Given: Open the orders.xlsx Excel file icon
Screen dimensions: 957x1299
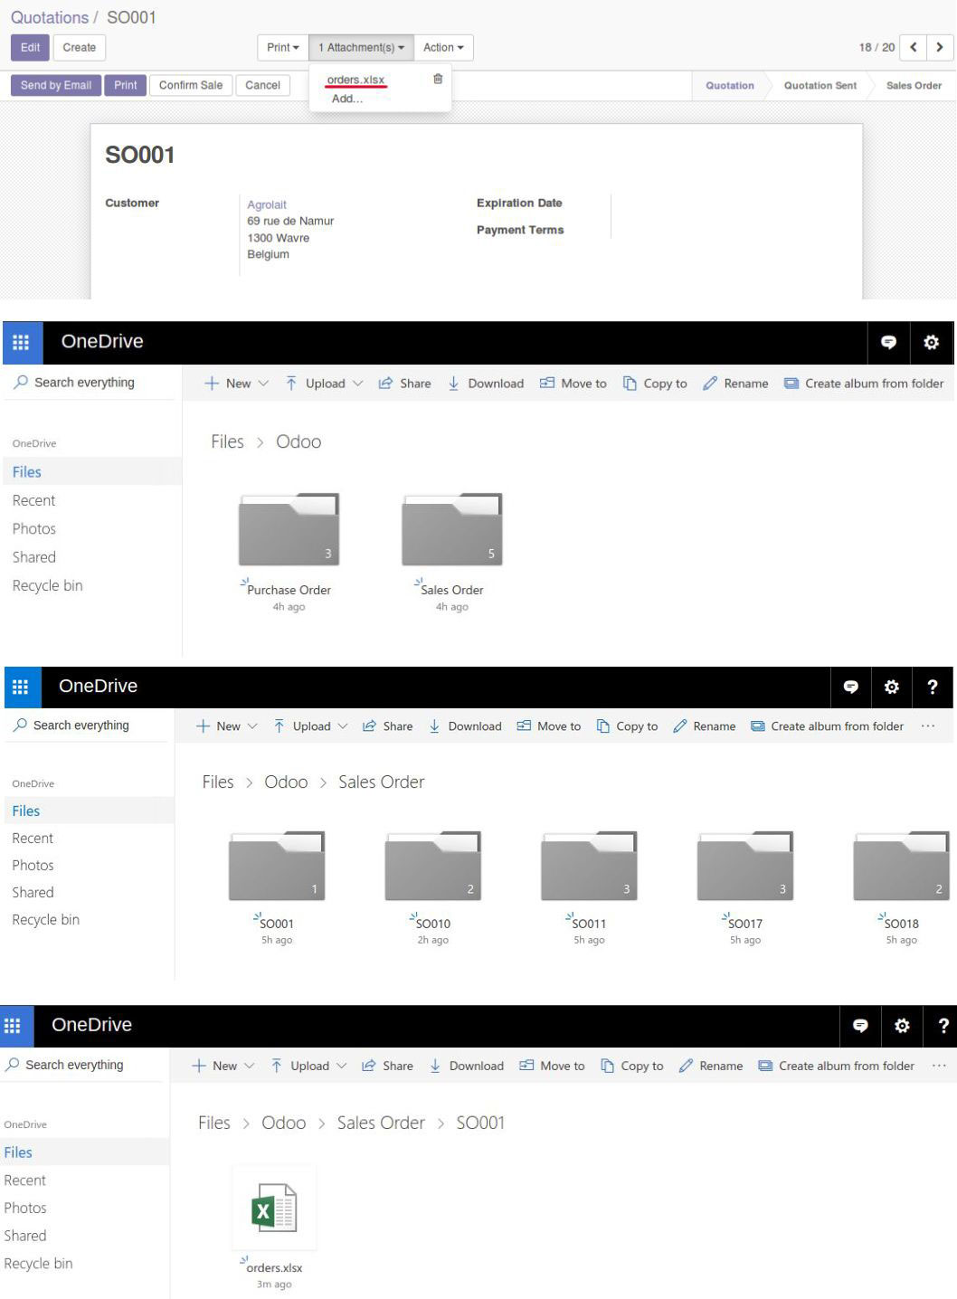Looking at the screenshot, I should (274, 1208).
